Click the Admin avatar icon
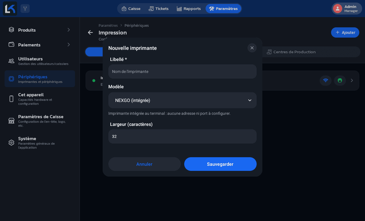This screenshot has height=221, width=365. (x=338, y=9)
